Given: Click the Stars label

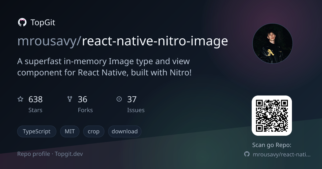Looking at the screenshot, I should pos(35,110).
